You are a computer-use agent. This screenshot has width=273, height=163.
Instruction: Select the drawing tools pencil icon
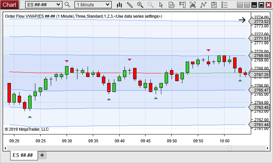pyautogui.click(x=130, y=5)
